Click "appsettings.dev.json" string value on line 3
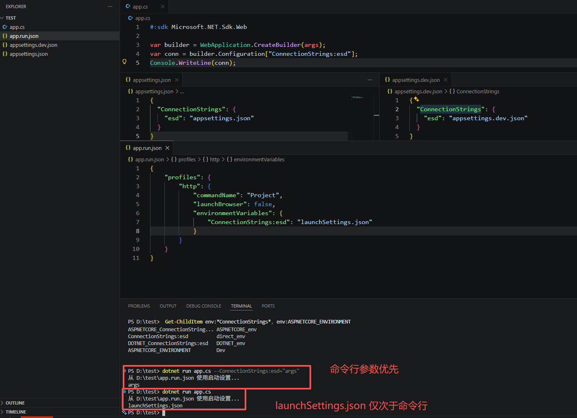This screenshot has height=418, width=577. [x=488, y=118]
